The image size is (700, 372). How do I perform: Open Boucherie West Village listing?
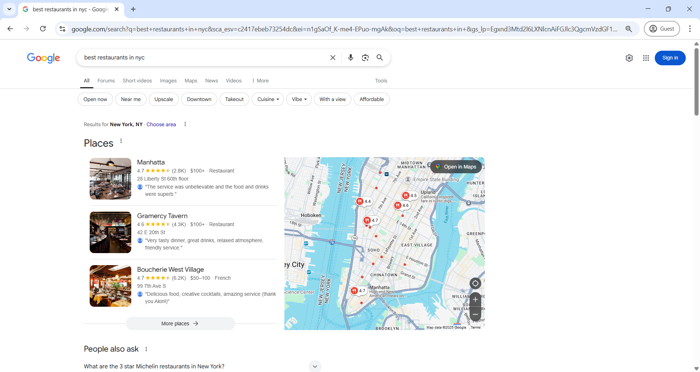(170, 270)
